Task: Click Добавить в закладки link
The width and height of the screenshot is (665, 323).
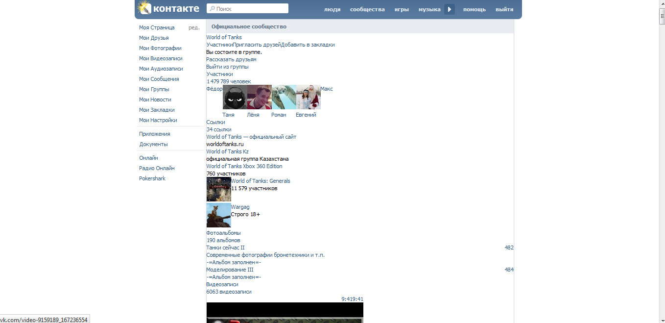Action: click(x=308, y=45)
